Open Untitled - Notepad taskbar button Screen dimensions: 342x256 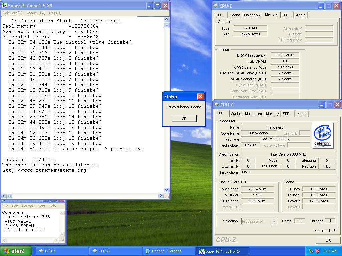coord(169,251)
